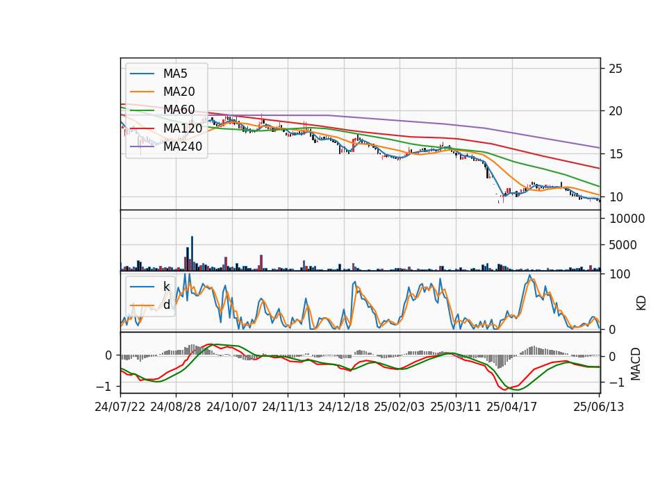Click the price axis value 25
The image size is (667, 479).
[615, 69]
